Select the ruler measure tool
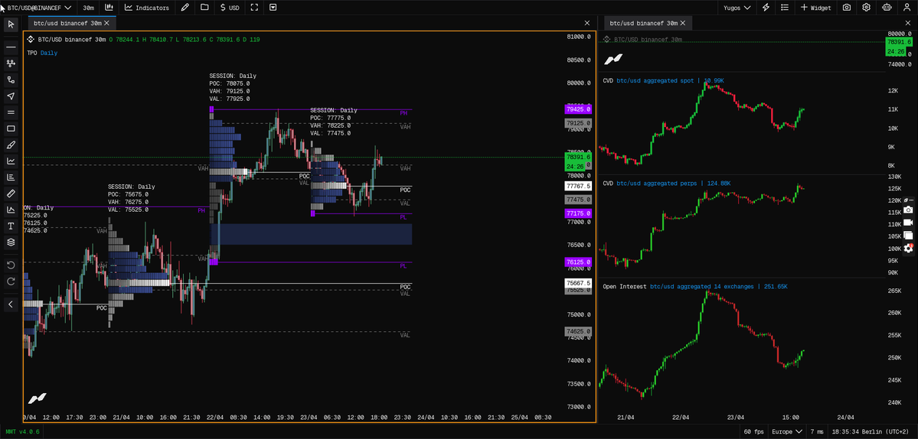 pos(11,193)
